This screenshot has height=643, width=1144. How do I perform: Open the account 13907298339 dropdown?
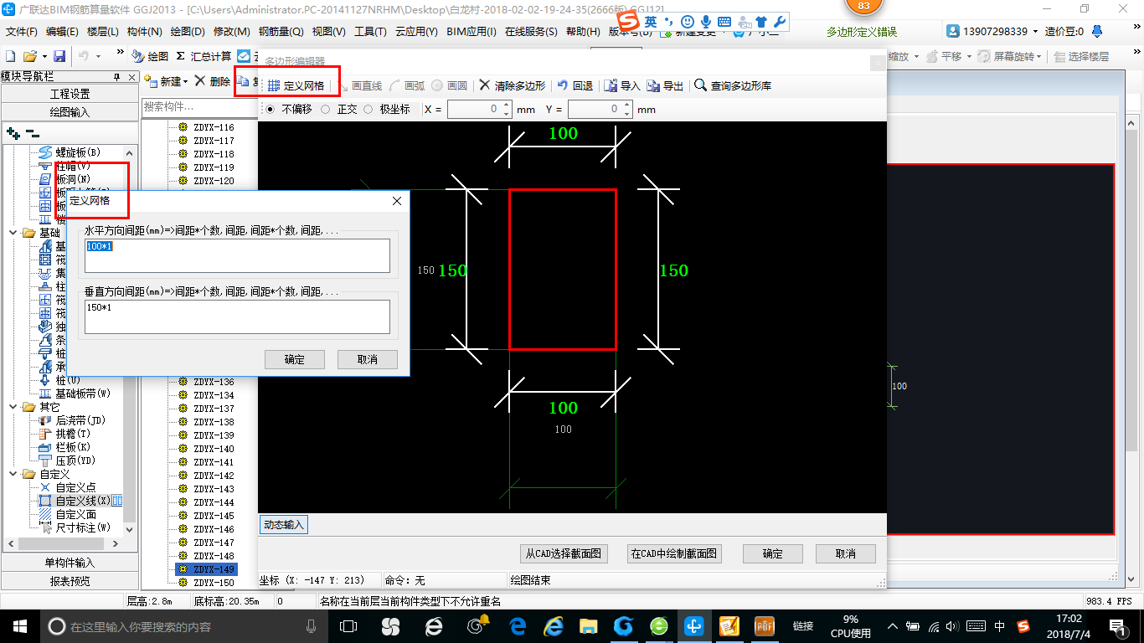coord(1036,32)
